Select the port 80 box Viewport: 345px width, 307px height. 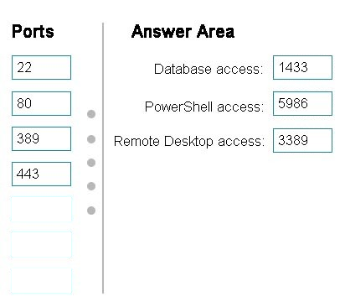[x=41, y=103]
